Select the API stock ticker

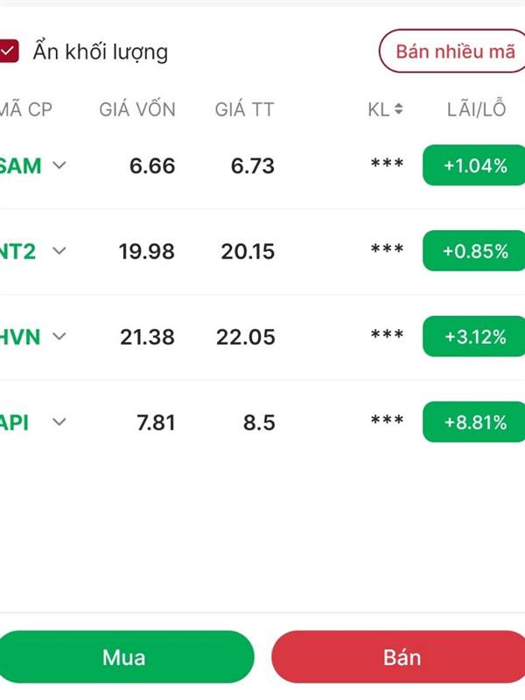(15, 422)
